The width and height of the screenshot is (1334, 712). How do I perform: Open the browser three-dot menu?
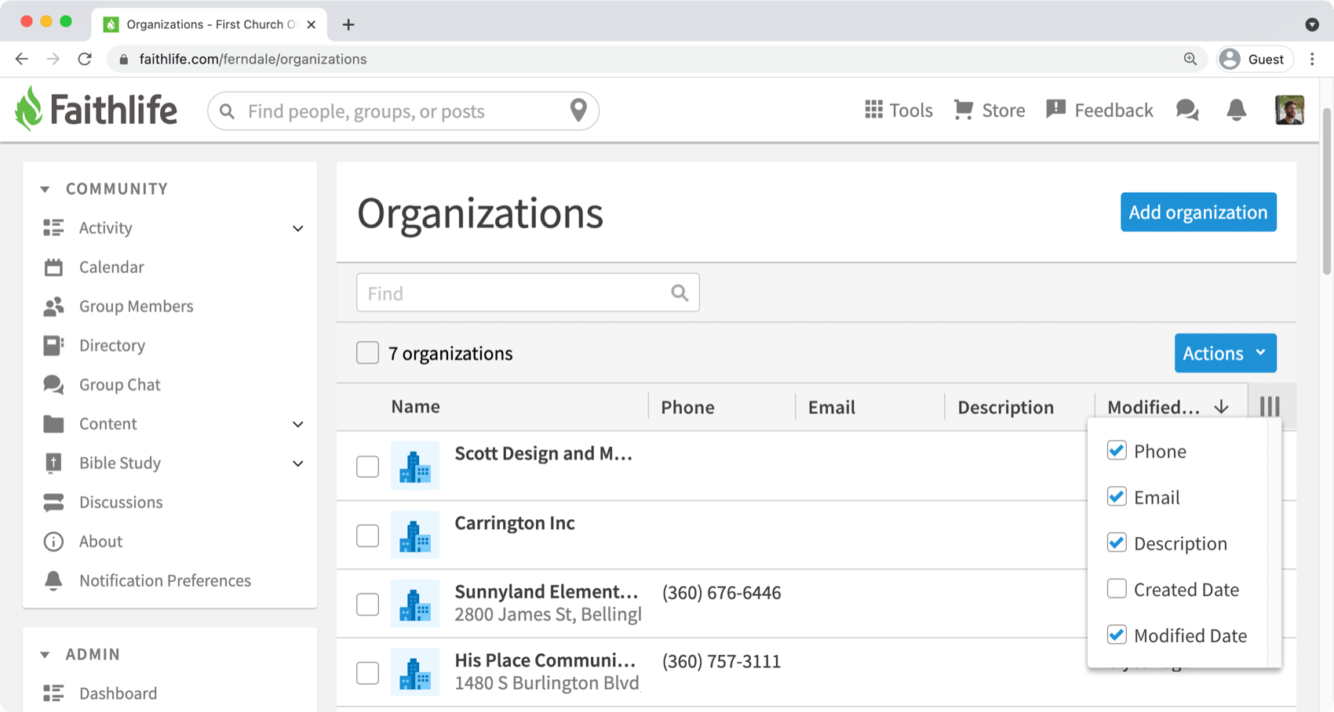(1312, 59)
